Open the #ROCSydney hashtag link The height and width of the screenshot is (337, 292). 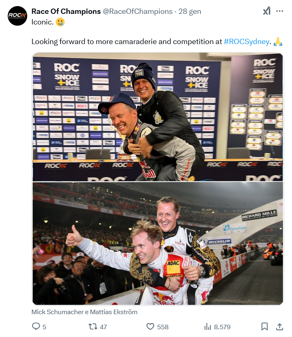pyautogui.click(x=246, y=42)
